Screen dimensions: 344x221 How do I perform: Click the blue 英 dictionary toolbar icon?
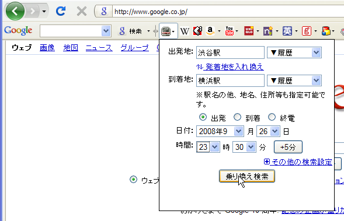click(287, 31)
